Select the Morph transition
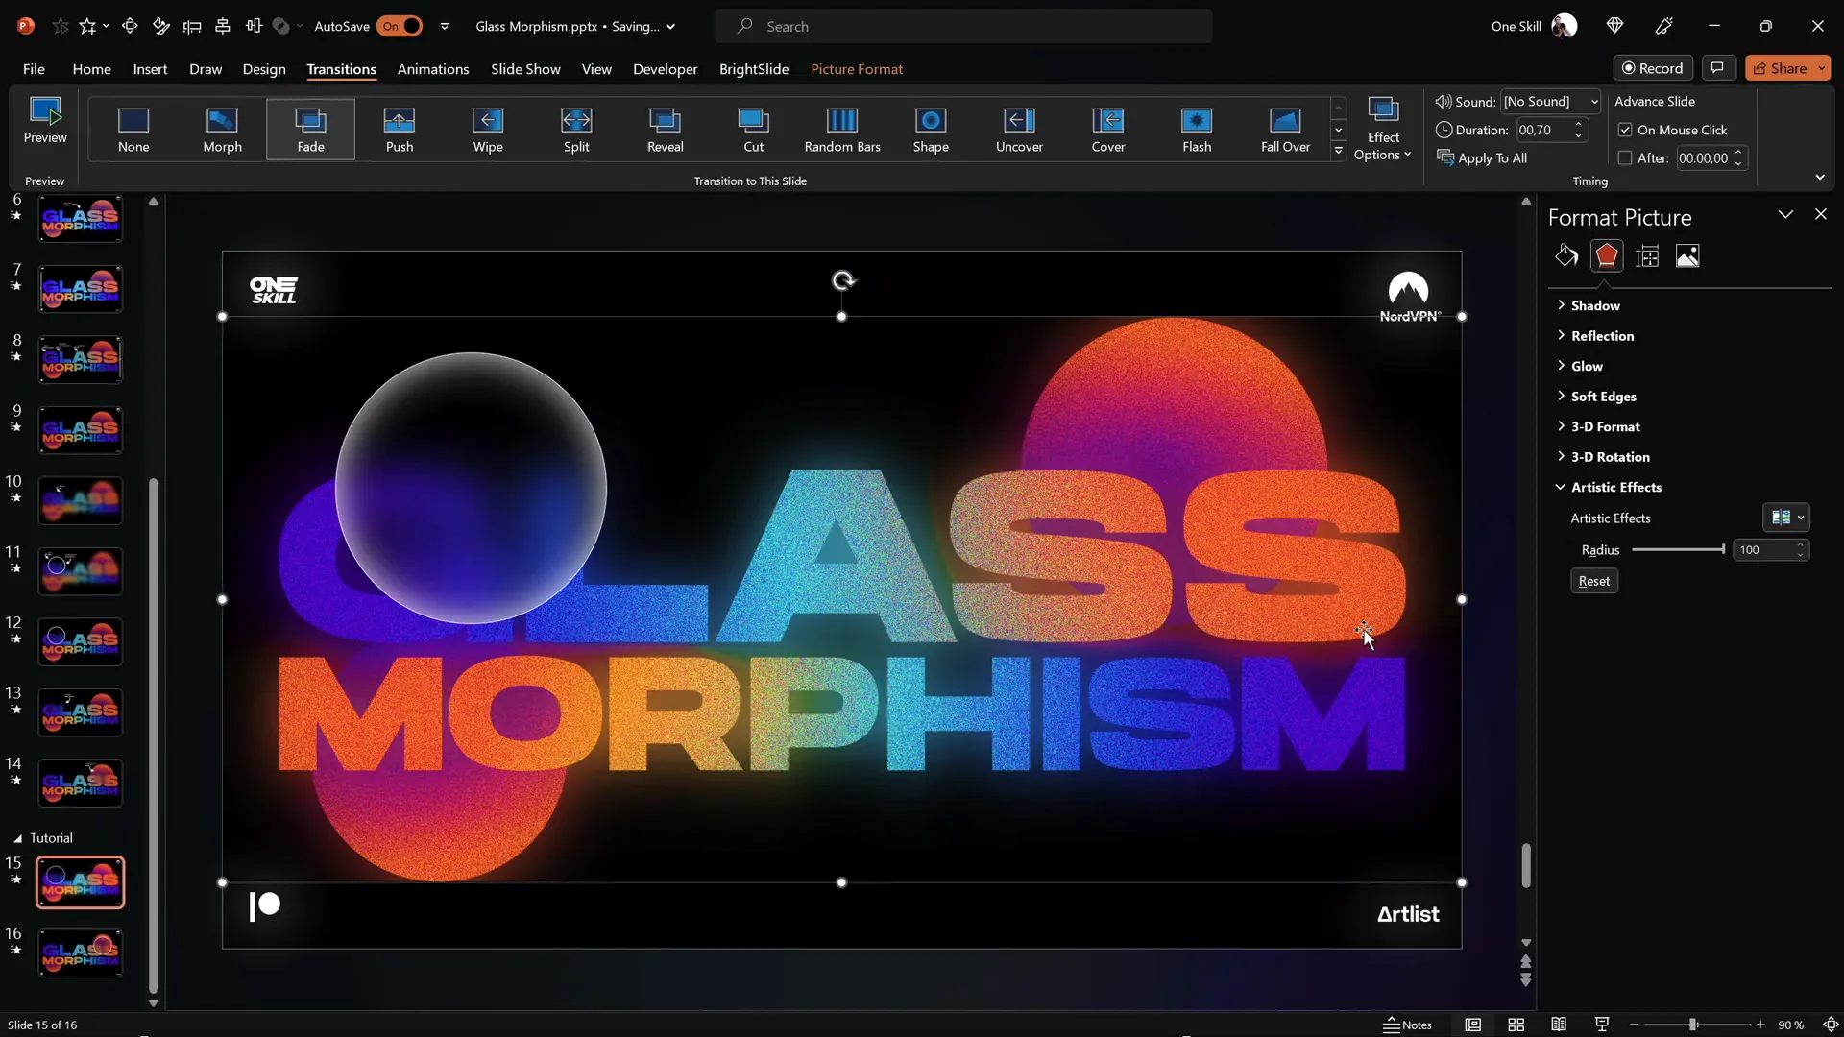Screen dimensions: 1844x1037 [222, 130]
